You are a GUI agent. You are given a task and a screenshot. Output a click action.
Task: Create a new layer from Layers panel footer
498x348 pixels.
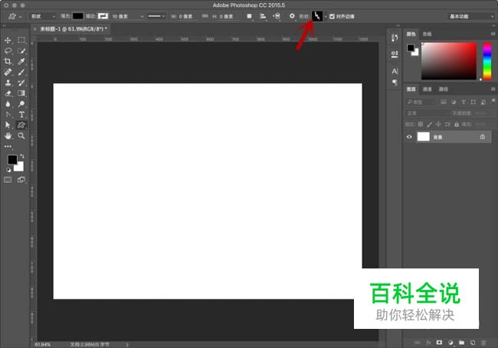click(473, 342)
